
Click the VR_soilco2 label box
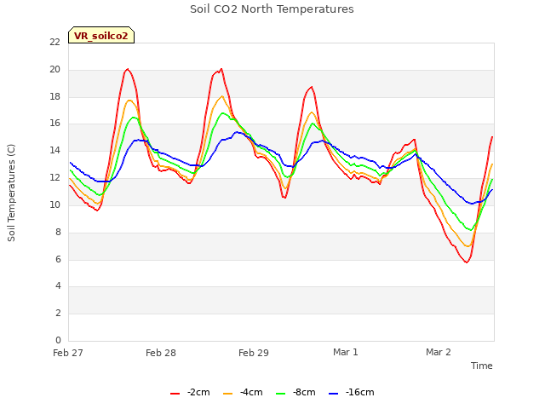click(101, 35)
